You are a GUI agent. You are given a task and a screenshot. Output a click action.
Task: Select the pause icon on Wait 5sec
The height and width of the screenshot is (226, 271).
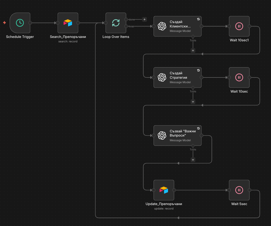(x=239, y=190)
